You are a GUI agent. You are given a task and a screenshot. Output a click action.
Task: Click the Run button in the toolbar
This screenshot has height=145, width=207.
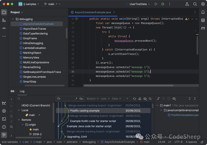click(156, 4)
